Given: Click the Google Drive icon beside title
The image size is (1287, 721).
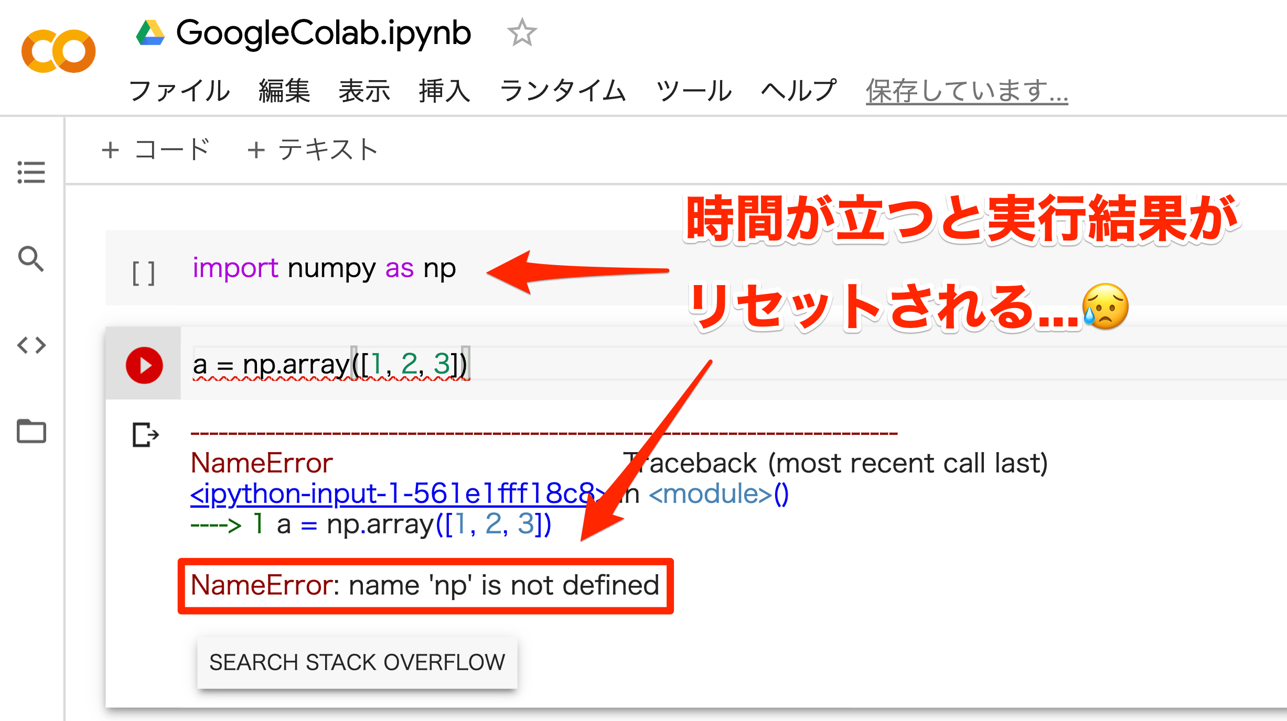Looking at the screenshot, I should tap(150, 33).
